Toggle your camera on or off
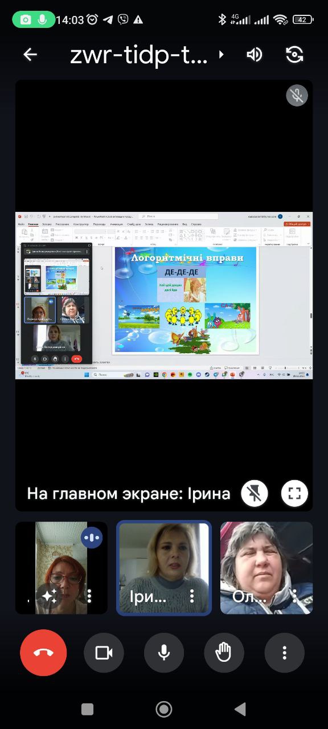Viewport: 328px width, 729px height. 104,653
